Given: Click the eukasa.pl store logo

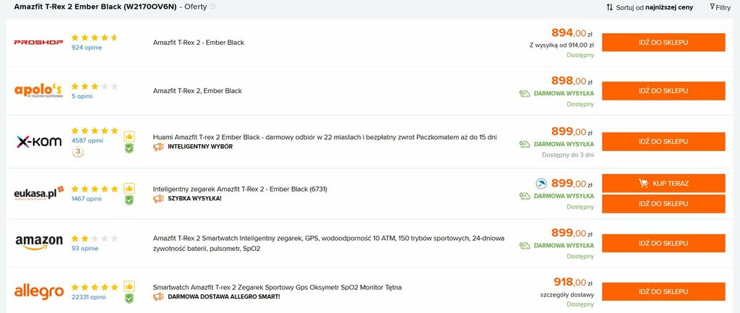Looking at the screenshot, I should pyautogui.click(x=39, y=193).
